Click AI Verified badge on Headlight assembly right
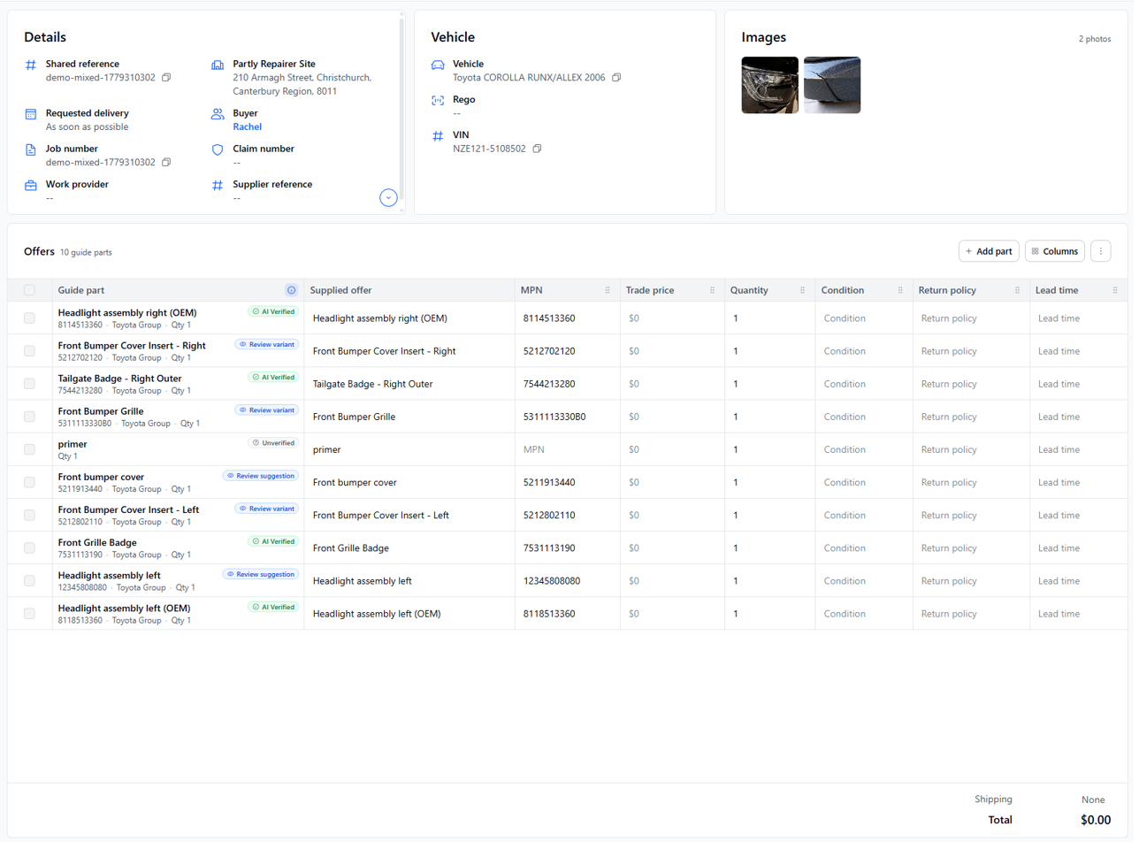 (273, 311)
